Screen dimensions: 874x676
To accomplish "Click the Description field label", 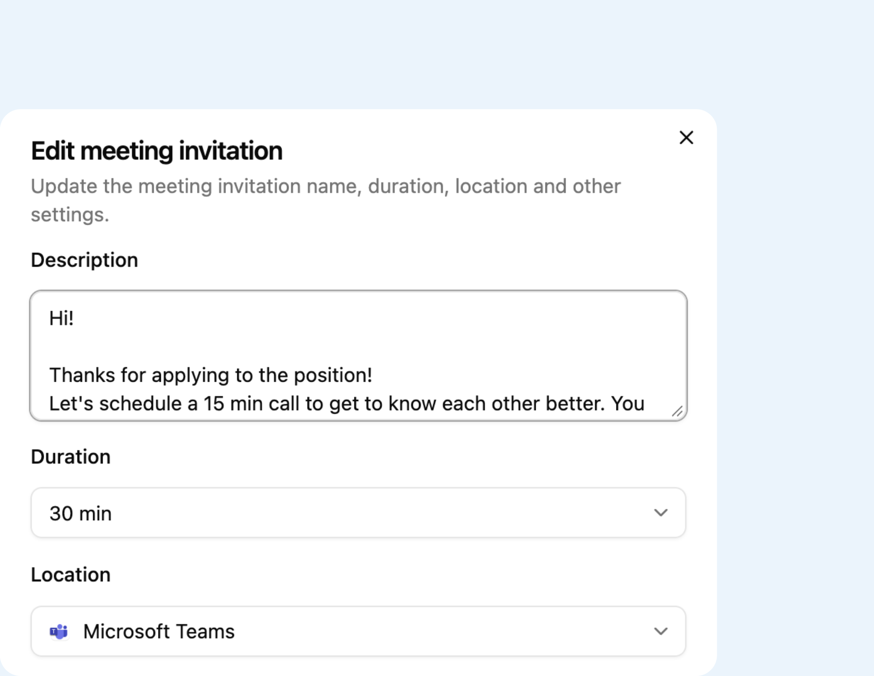I will point(84,260).
